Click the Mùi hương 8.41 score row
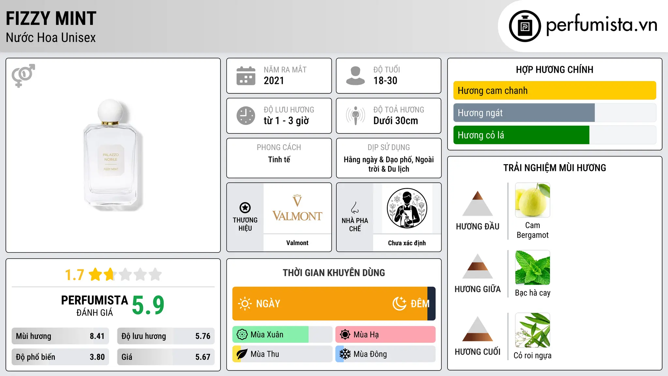 60,336
